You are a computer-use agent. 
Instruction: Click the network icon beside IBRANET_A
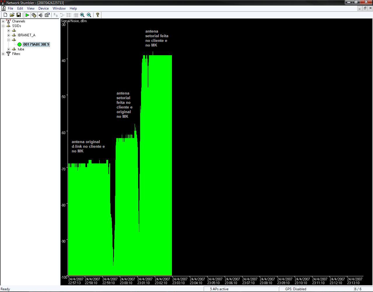[14, 35]
